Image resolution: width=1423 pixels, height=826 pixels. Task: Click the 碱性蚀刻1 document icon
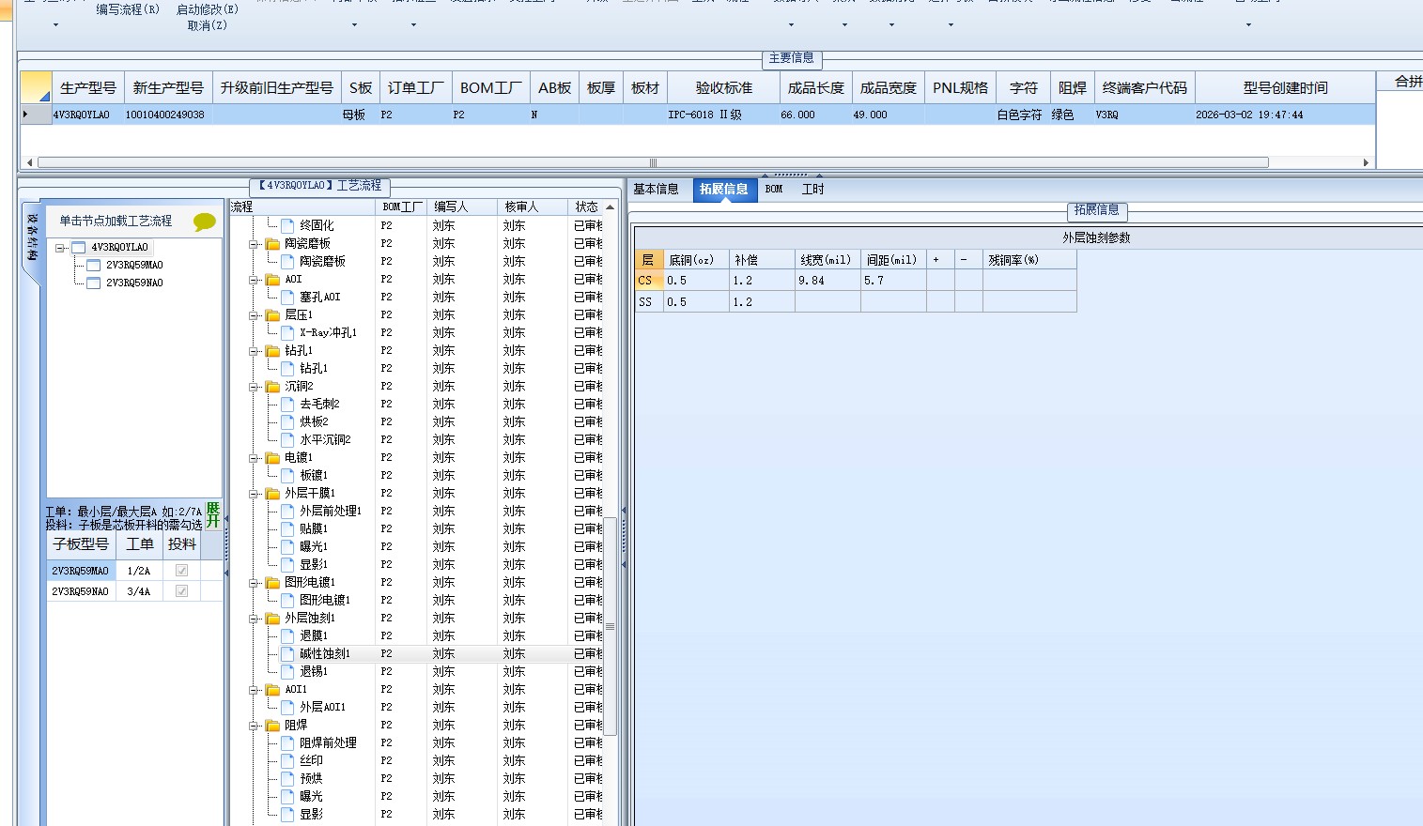288,653
